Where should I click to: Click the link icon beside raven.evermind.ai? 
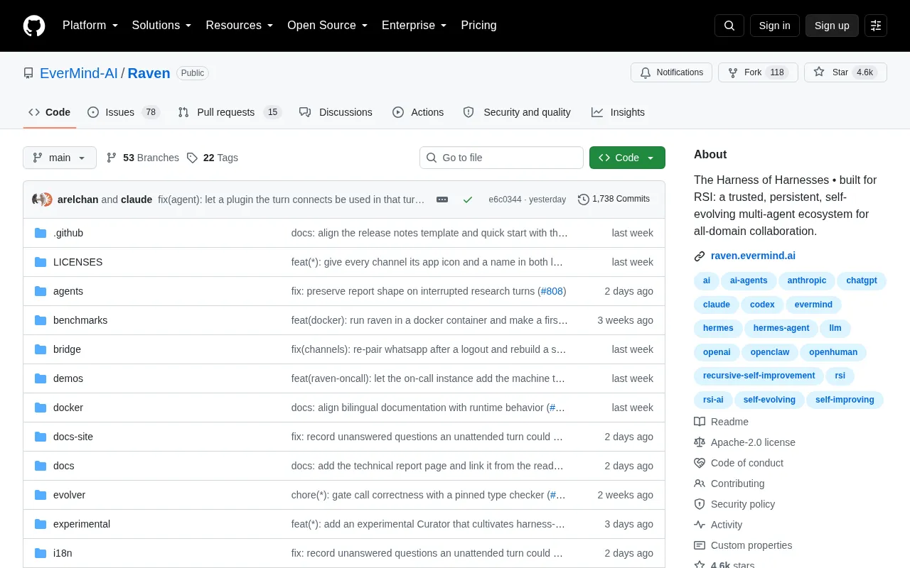(700, 256)
